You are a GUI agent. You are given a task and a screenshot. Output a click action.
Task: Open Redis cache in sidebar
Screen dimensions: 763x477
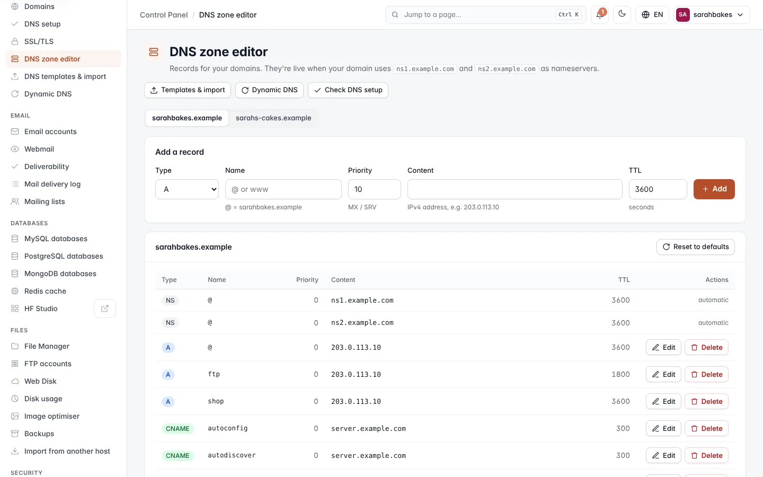[x=63, y=291]
